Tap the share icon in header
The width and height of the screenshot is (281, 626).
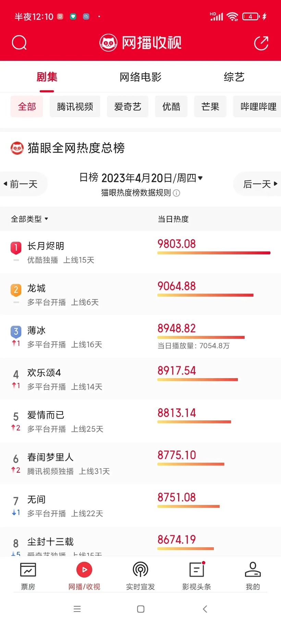261,43
